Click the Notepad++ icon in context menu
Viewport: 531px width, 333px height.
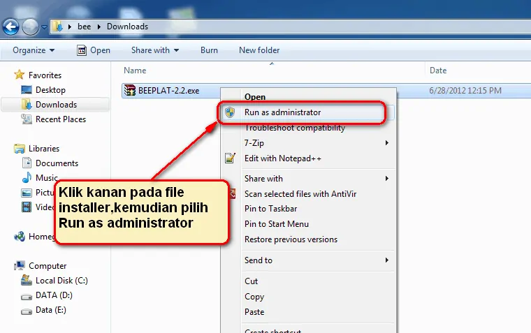(x=230, y=158)
